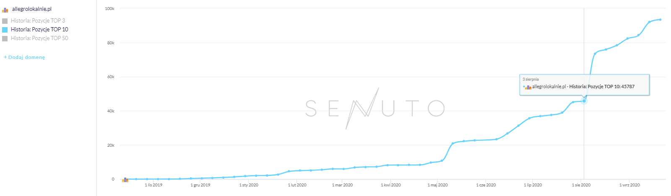Image resolution: width=671 pixels, height=196 pixels.
Task: Enable the Historia: Pozycje TOP 3 series label
Action: (x=38, y=20)
